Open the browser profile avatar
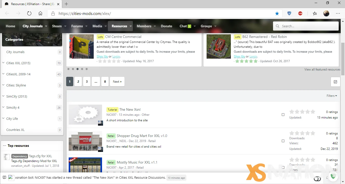The image size is (345, 184). [326, 14]
